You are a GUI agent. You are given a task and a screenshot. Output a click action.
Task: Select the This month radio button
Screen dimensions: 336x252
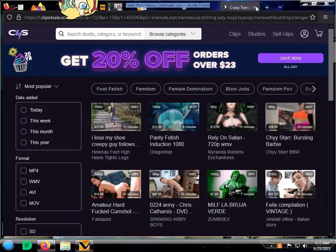(x=24, y=132)
